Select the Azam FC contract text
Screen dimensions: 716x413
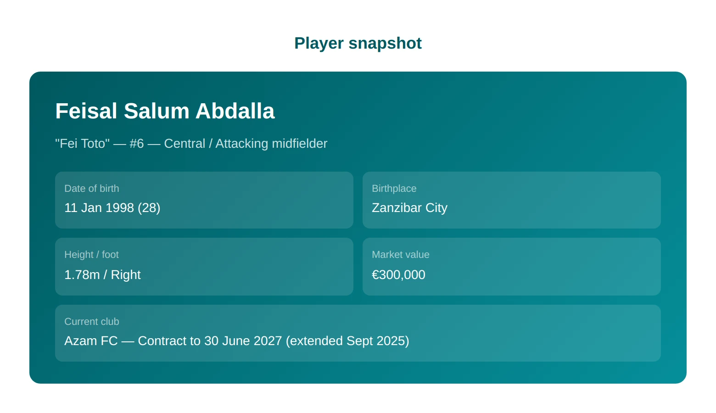click(237, 341)
